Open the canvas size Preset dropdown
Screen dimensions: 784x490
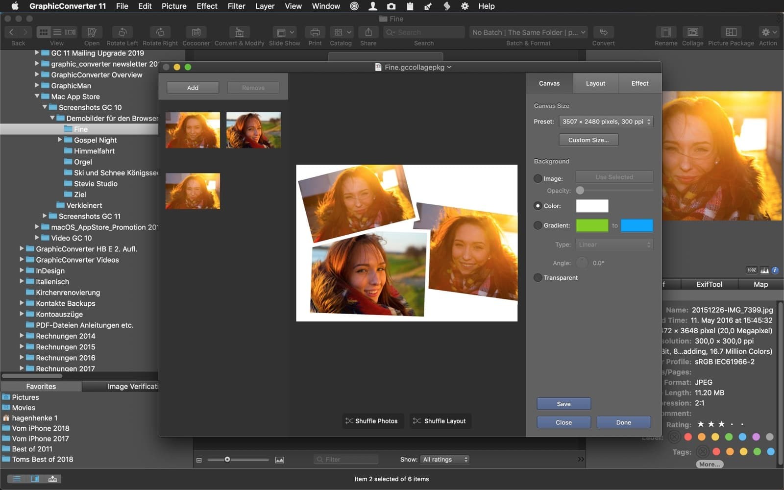click(606, 122)
